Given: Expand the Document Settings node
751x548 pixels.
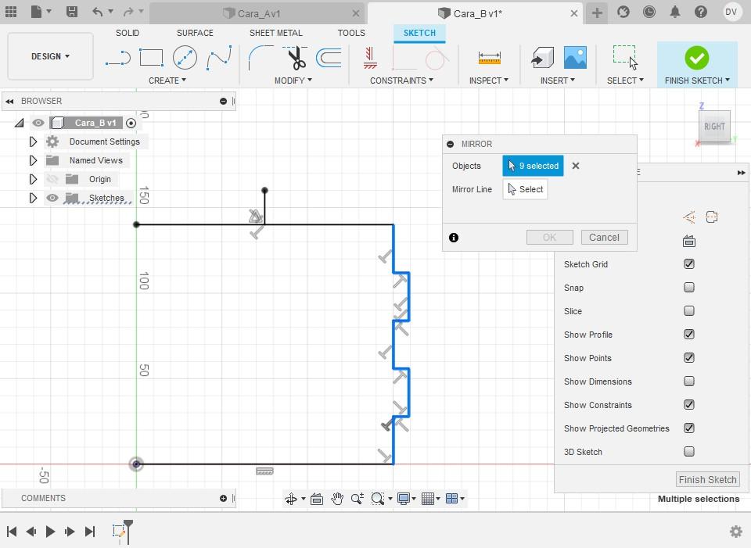Looking at the screenshot, I should pos(33,141).
